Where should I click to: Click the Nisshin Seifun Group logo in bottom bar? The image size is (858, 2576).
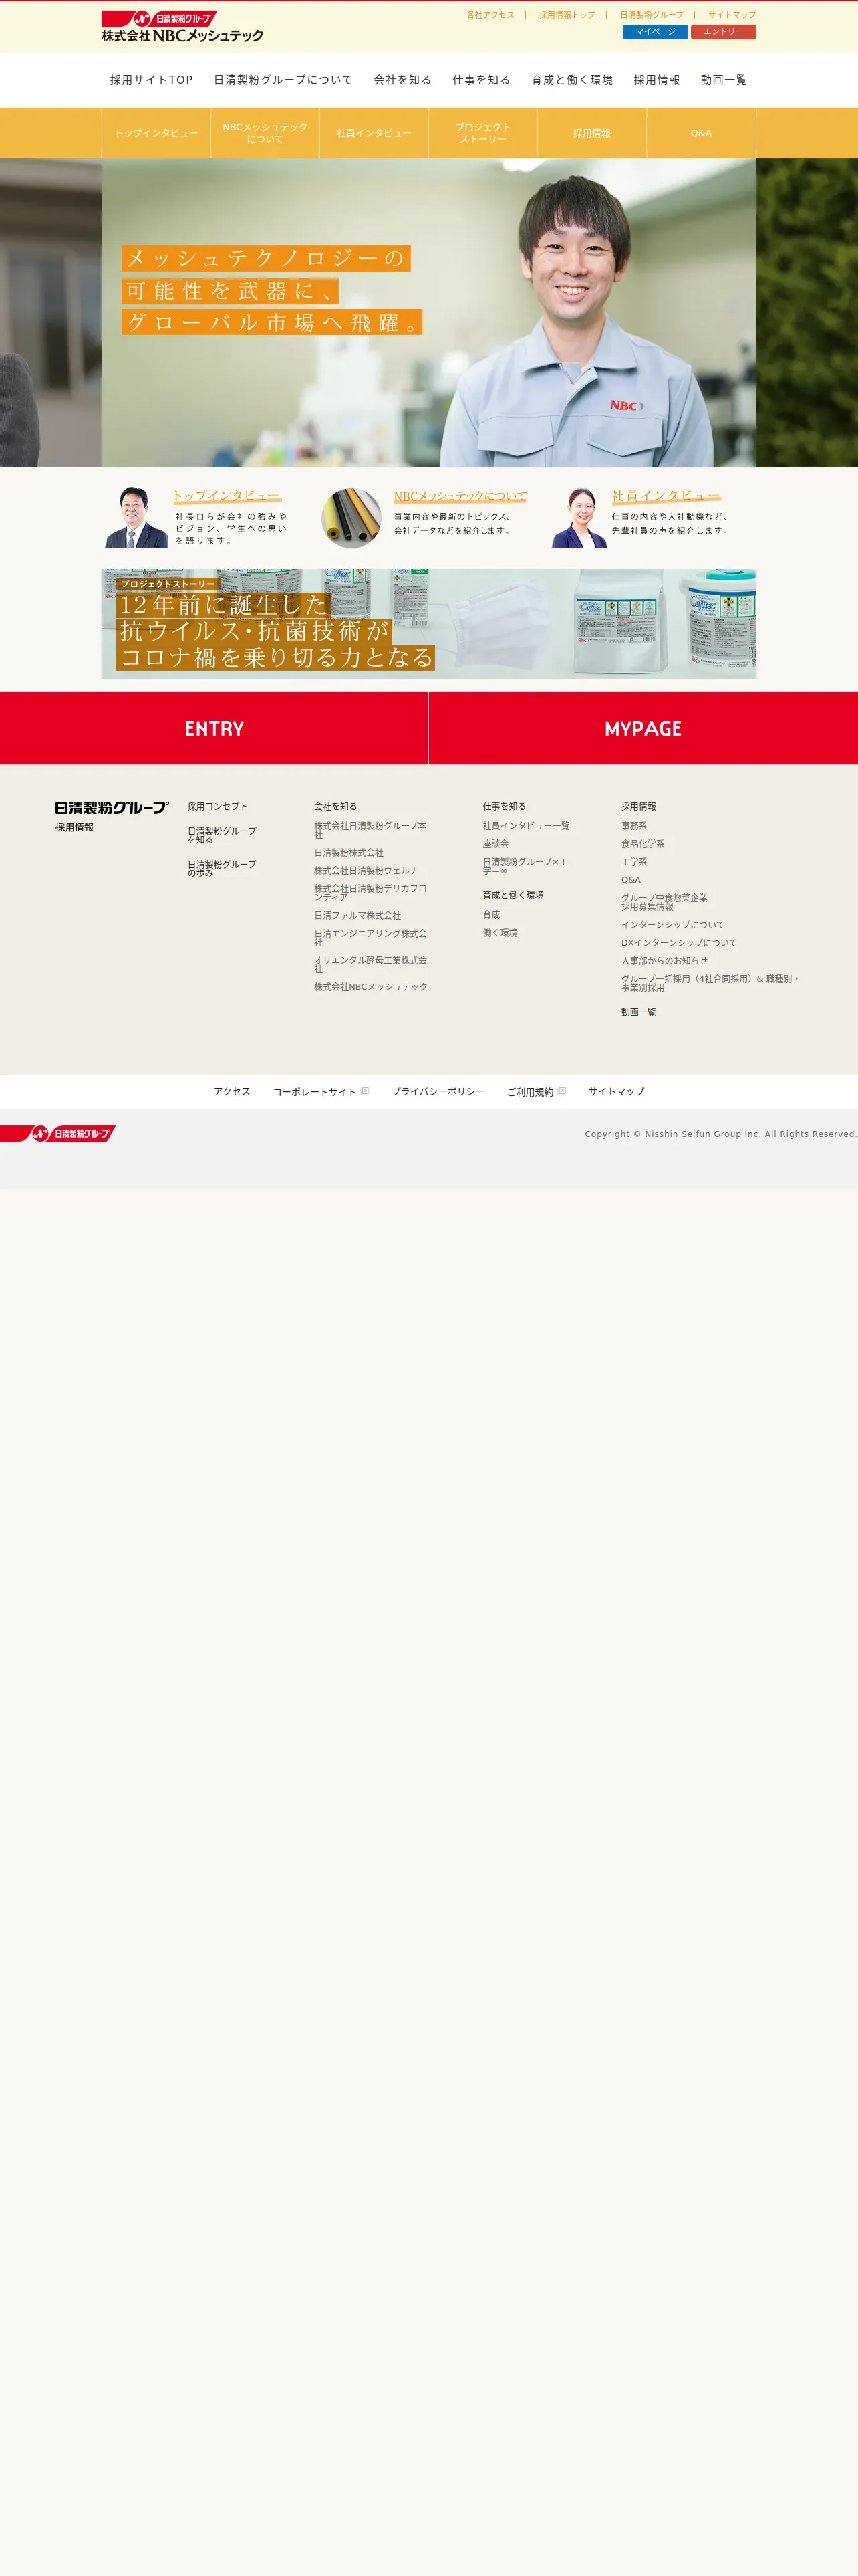58,1133
